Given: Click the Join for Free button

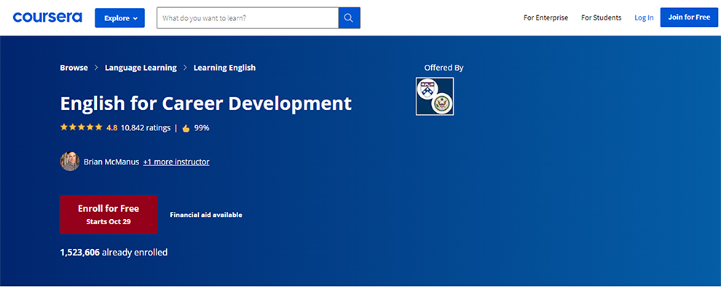Looking at the screenshot, I should pos(689,17).
